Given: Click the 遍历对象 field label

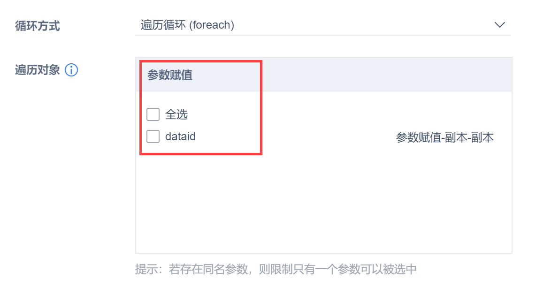Looking at the screenshot, I should click(38, 70).
